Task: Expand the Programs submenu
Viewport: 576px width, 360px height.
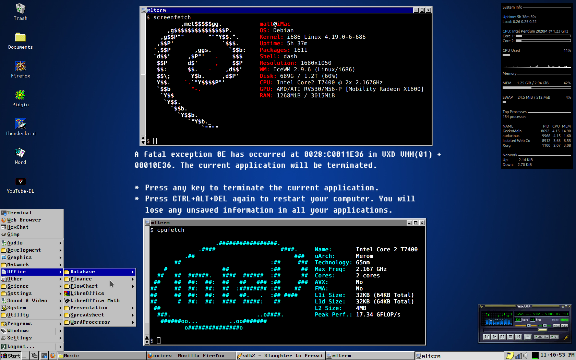Action: (32, 324)
